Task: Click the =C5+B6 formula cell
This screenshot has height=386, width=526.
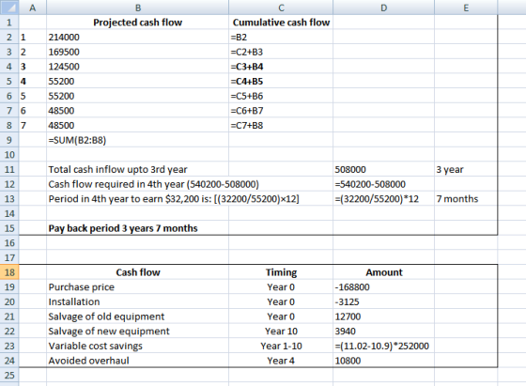Action: pyautogui.click(x=281, y=96)
